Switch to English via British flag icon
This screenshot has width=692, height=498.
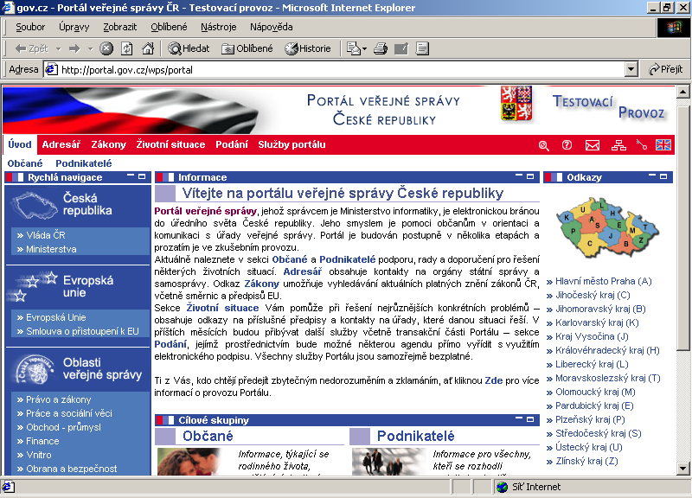tap(663, 144)
